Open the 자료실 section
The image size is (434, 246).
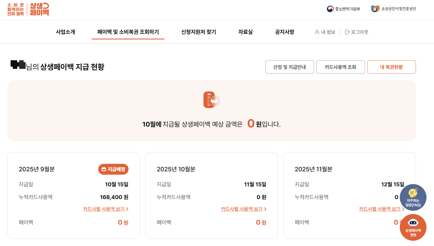[x=245, y=32]
